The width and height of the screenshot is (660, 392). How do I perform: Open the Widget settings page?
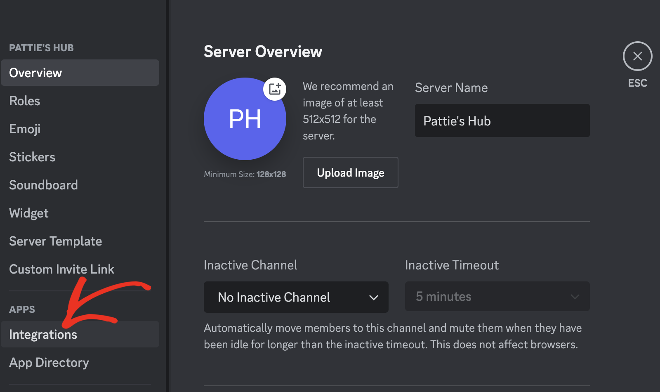click(x=29, y=213)
